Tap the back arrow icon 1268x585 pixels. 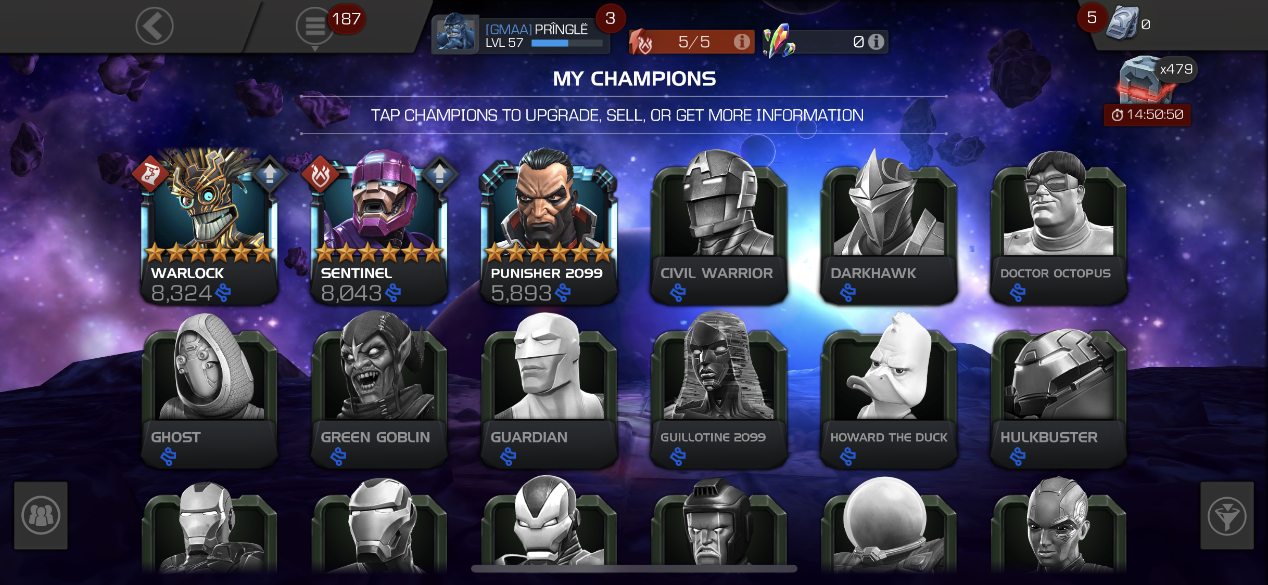pos(155,26)
